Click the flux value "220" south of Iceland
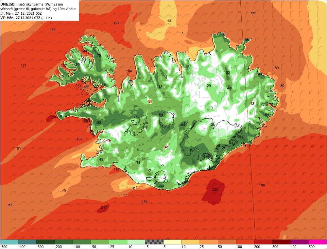 (x=215, y=189)
